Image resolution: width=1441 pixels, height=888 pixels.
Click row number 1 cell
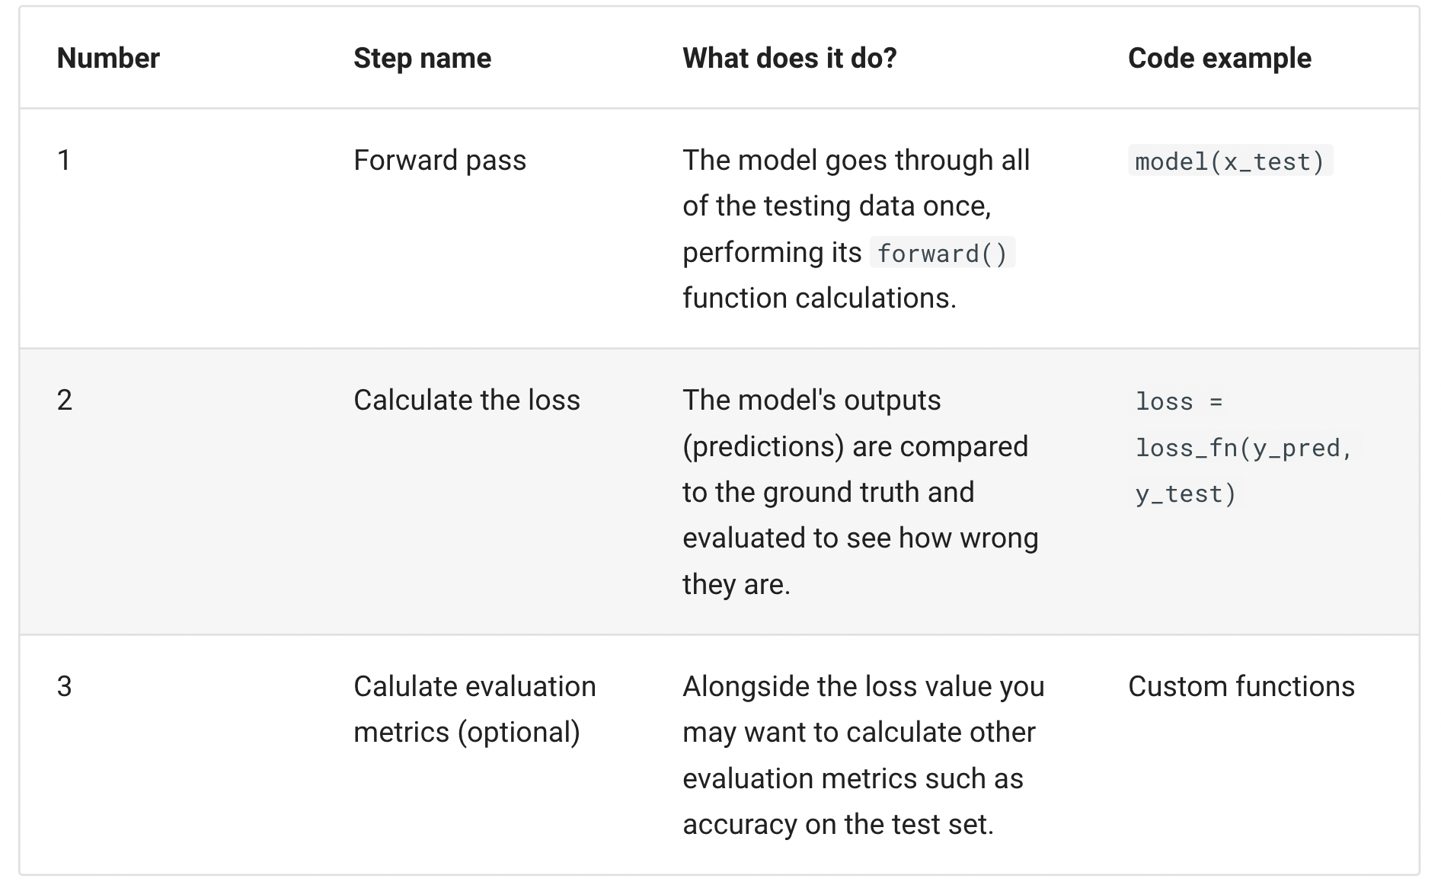pyautogui.click(x=64, y=161)
